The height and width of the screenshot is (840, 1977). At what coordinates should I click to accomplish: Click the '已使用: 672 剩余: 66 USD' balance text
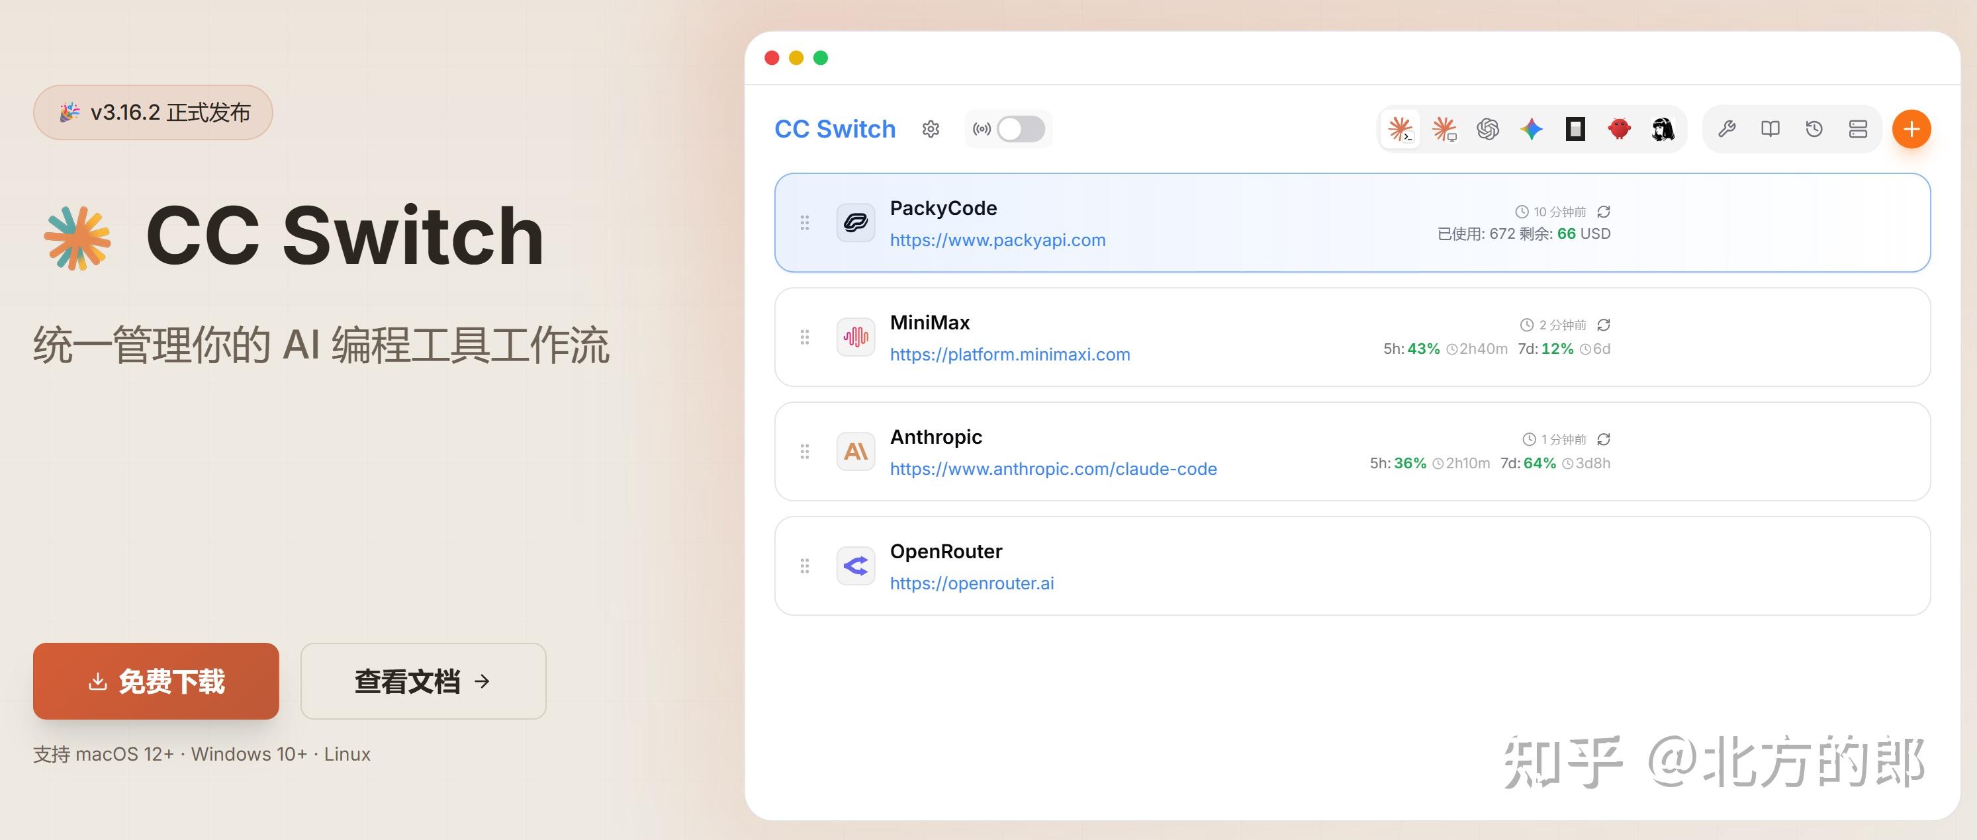point(1524,234)
